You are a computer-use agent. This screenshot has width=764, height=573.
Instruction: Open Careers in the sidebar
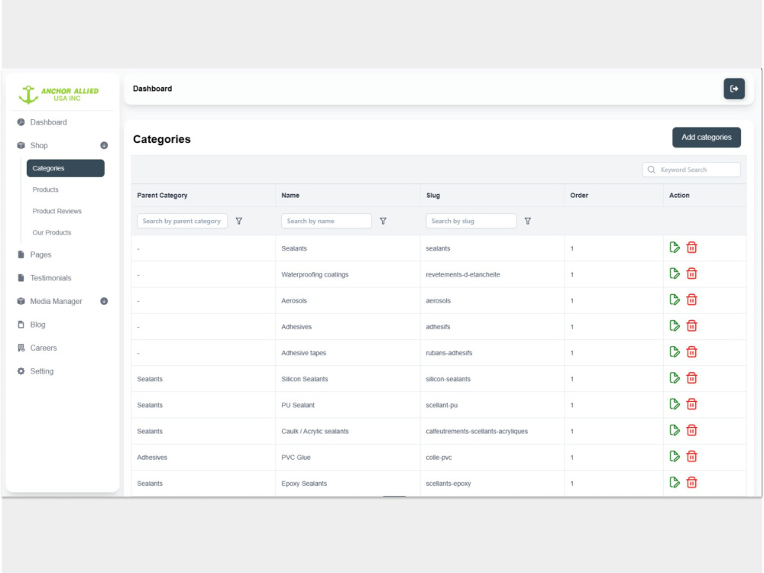tap(44, 348)
